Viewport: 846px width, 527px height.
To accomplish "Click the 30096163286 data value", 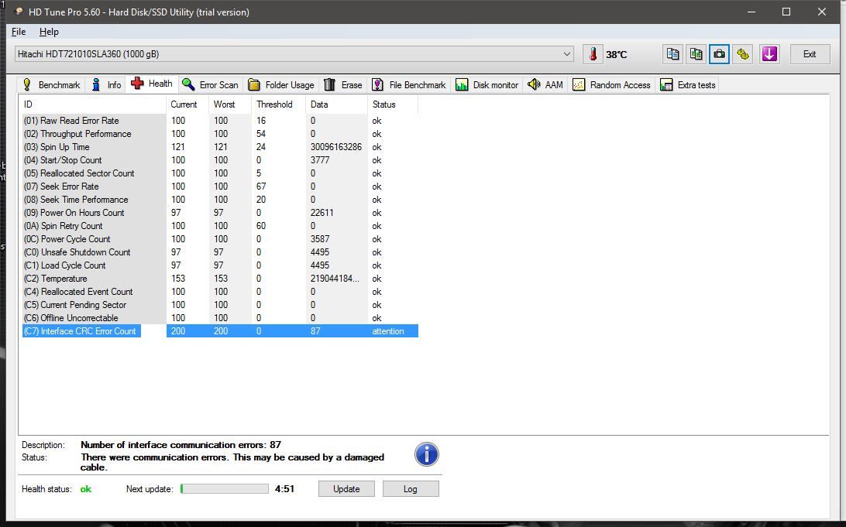I will 335,147.
